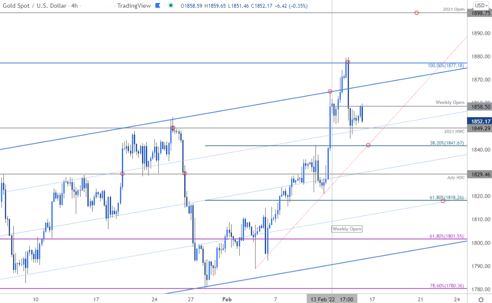Viewport: 492px width, 303px height.
Task: Open chart settings gear icon
Action: pyautogui.click(x=481, y=300)
